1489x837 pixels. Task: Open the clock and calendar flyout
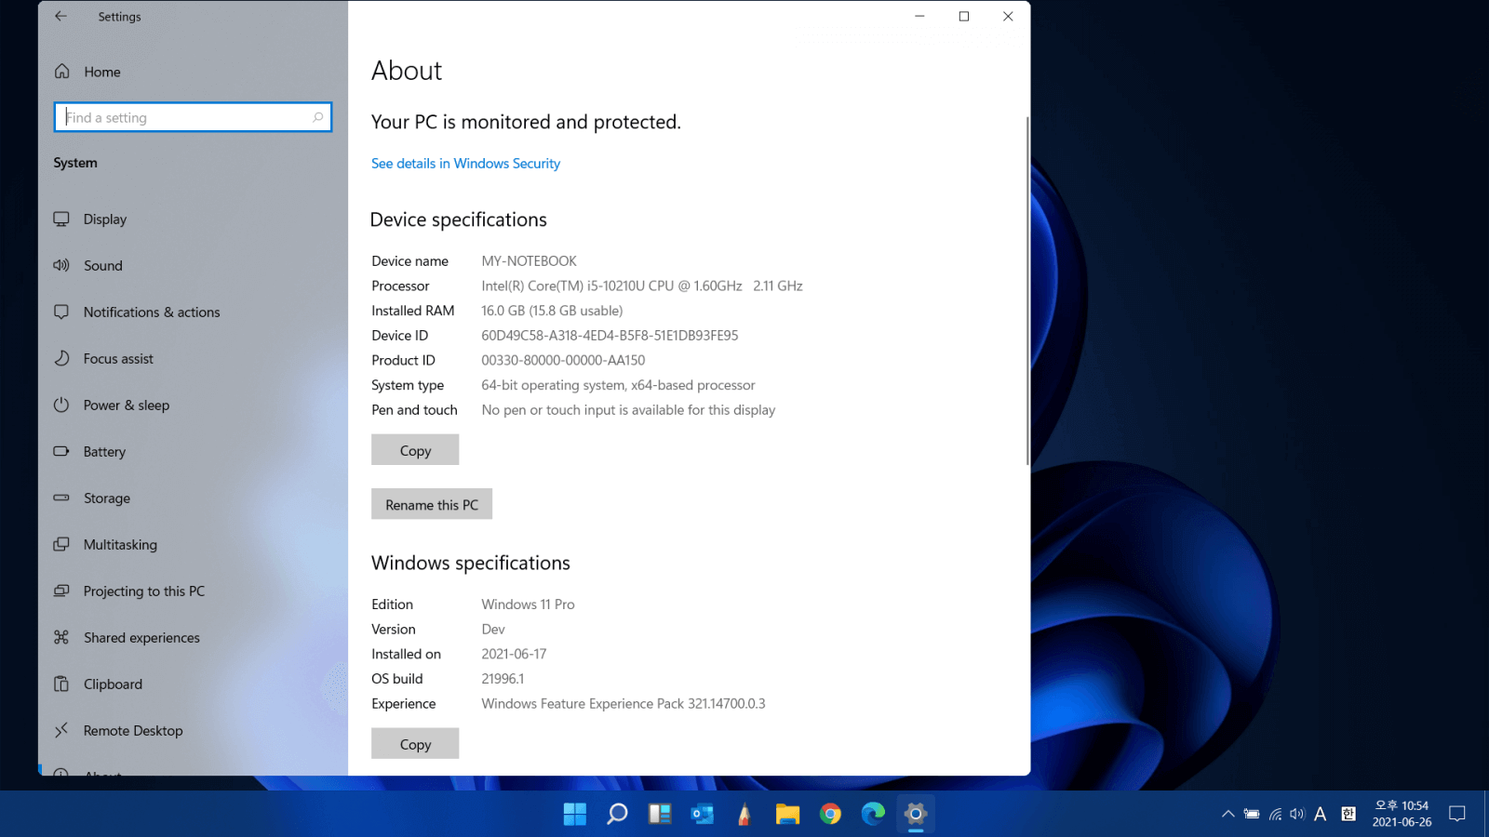tap(1402, 815)
